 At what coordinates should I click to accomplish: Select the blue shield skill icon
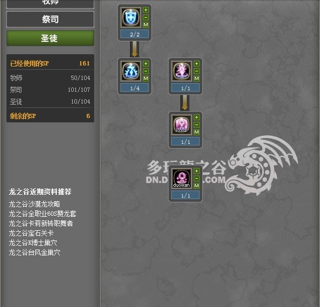coord(131,17)
